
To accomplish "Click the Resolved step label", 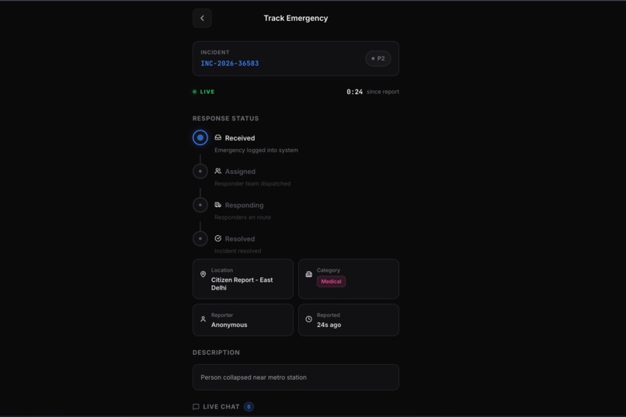I will coord(240,238).
